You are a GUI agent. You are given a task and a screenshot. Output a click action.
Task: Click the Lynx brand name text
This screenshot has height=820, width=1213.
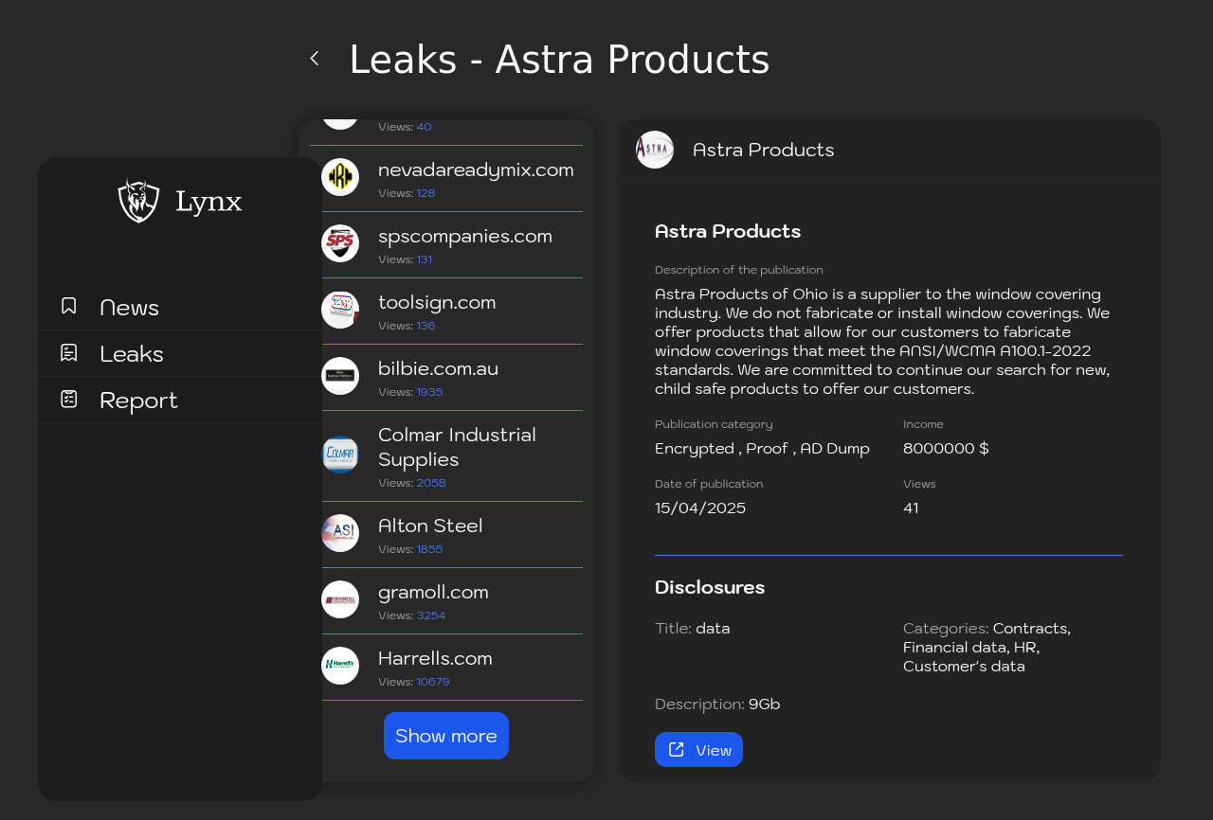click(x=208, y=202)
